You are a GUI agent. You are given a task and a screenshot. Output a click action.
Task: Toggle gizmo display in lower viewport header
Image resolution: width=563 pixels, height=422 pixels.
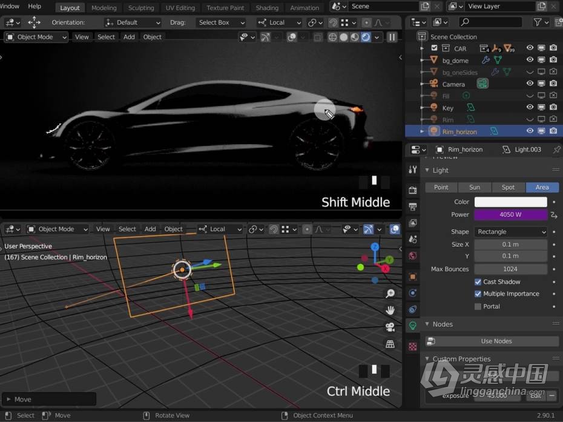368,229
